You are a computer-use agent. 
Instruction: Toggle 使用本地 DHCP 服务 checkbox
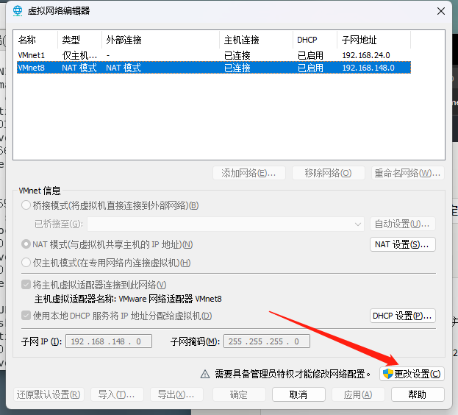point(26,316)
